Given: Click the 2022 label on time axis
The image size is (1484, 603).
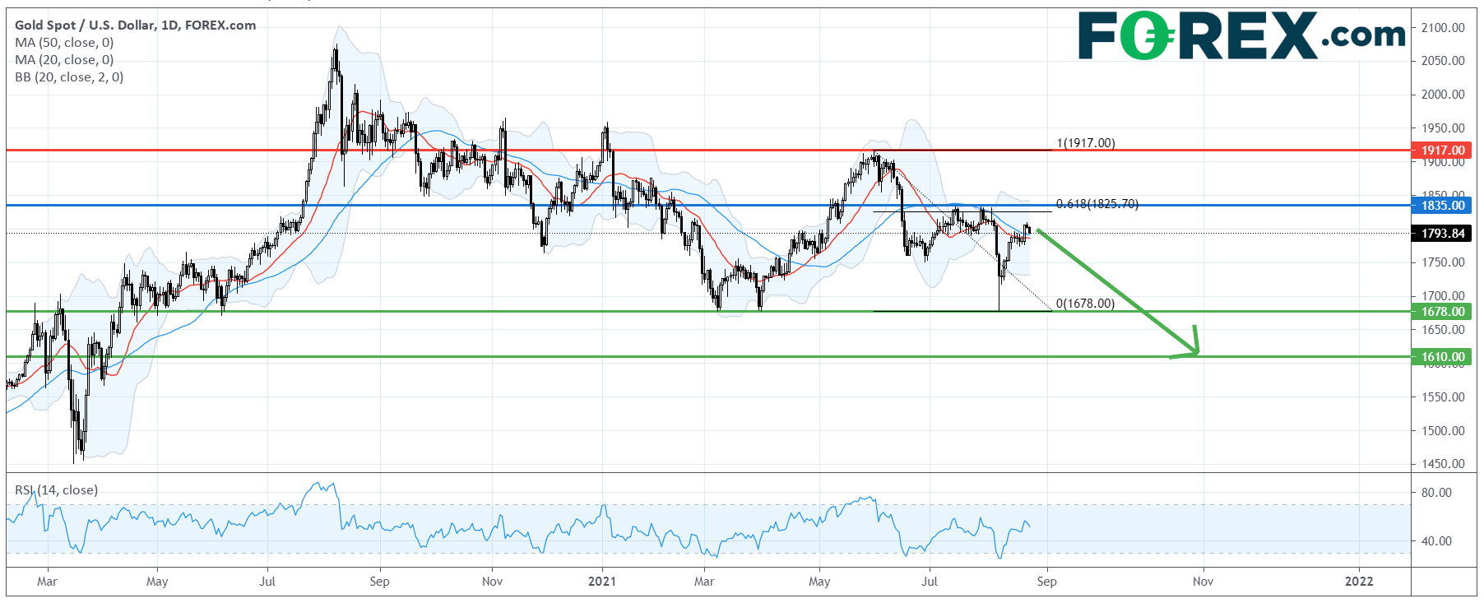Looking at the screenshot, I should click(x=1359, y=582).
